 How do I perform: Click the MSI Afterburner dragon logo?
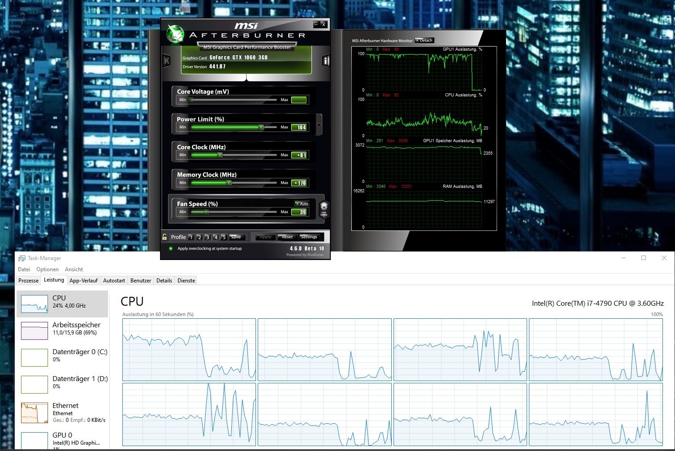point(175,34)
